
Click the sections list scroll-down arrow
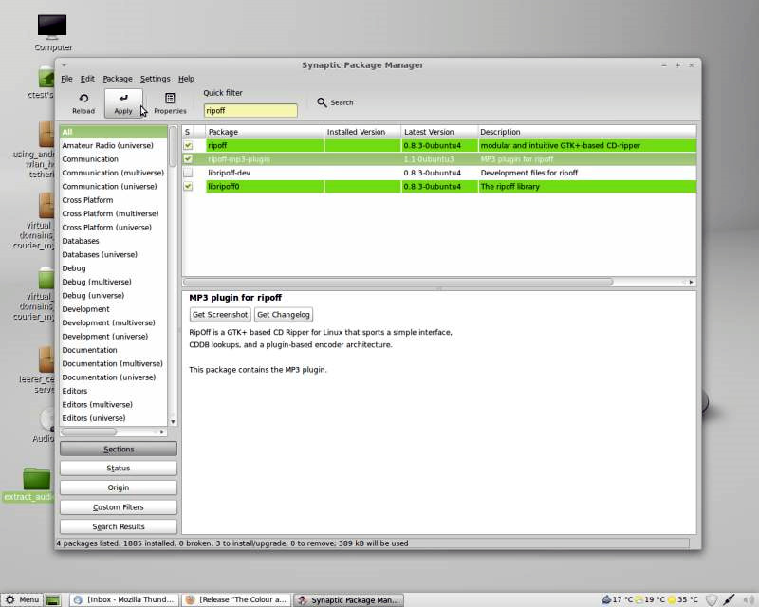tap(173, 421)
